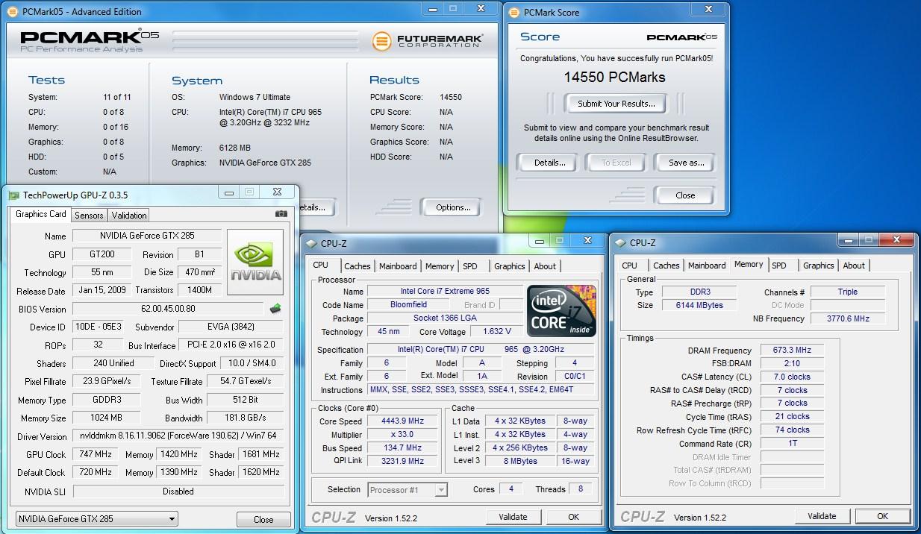
Task: Click the To Excel button
Action: [616, 163]
